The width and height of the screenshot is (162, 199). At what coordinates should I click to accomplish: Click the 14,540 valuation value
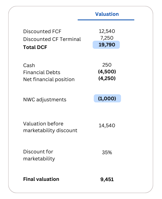pyautogui.click(x=107, y=126)
